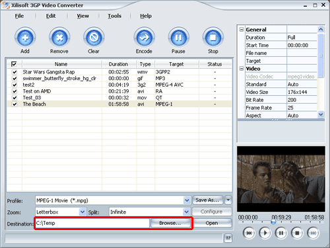Uncheck Test on AMD file checkbox
330x248 pixels.
coord(15,91)
